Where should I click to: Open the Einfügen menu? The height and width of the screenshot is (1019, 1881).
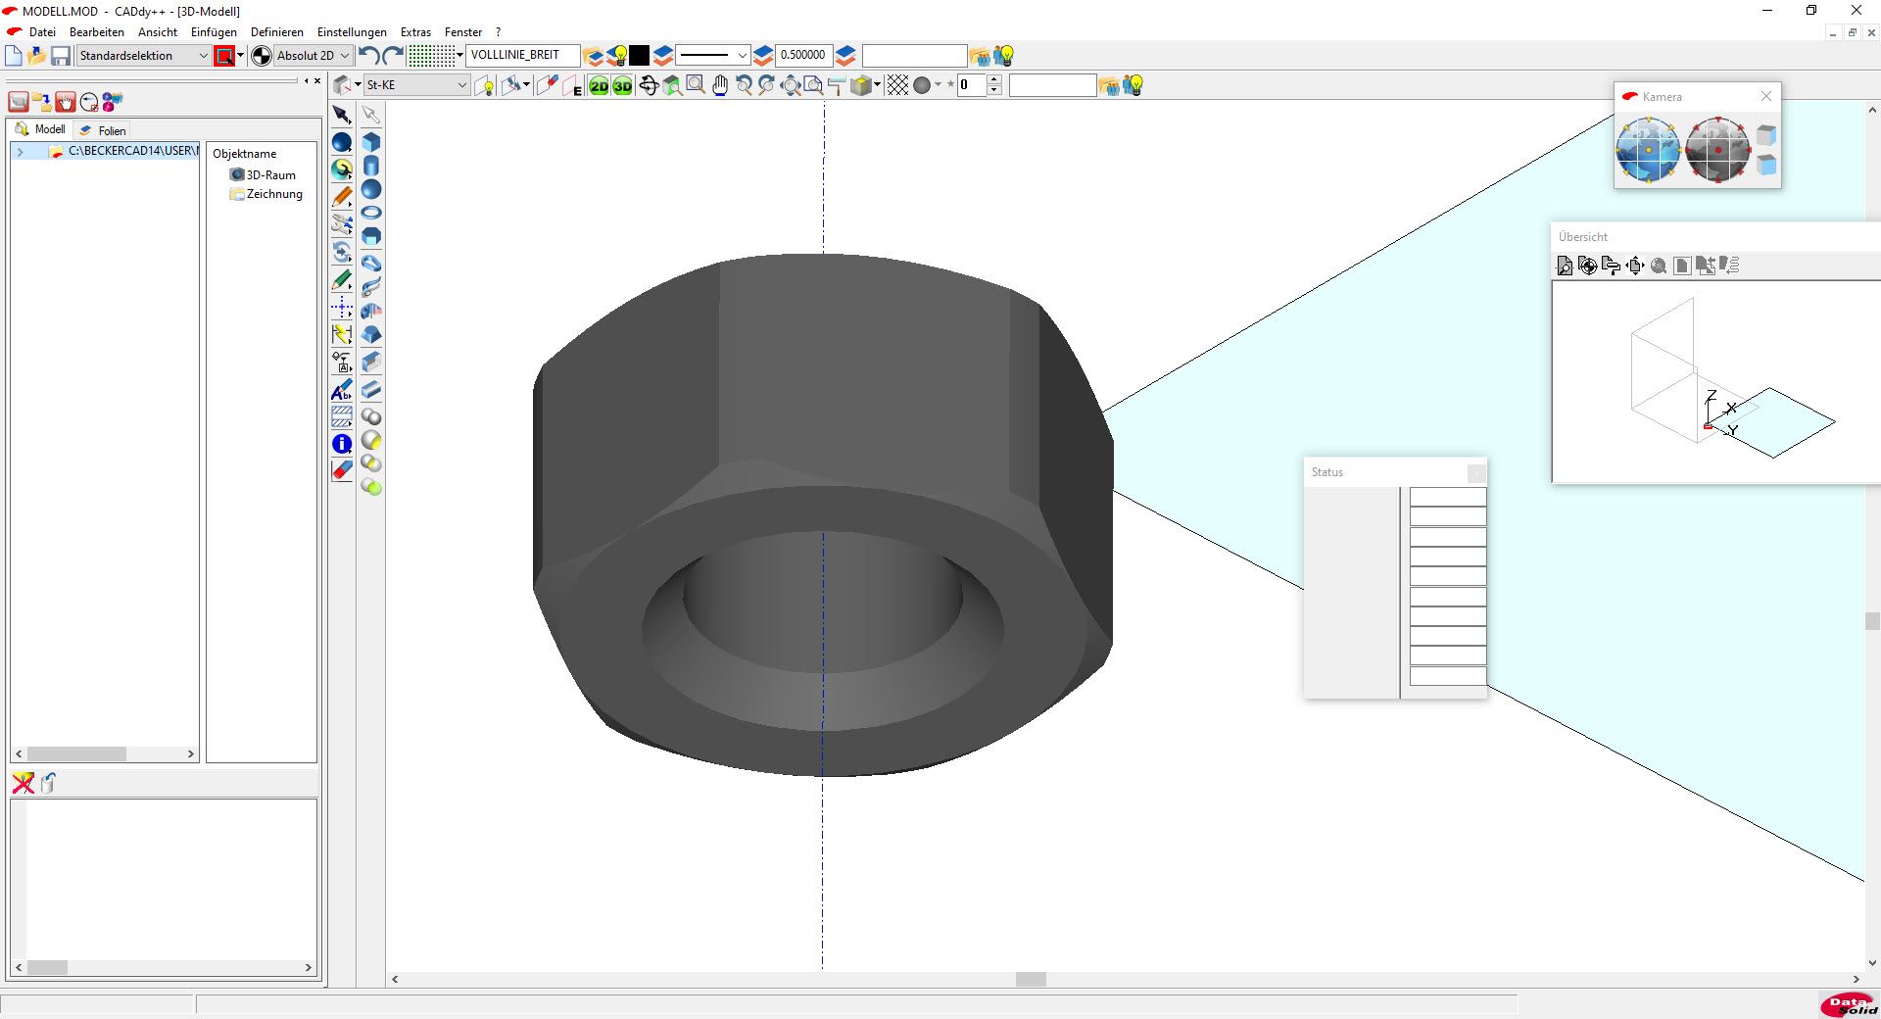tap(214, 32)
